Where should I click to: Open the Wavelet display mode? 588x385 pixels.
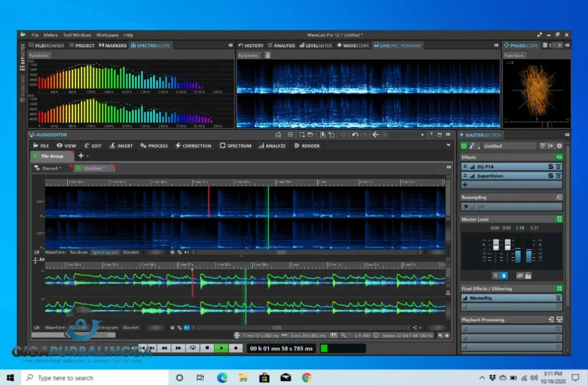coord(131,252)
